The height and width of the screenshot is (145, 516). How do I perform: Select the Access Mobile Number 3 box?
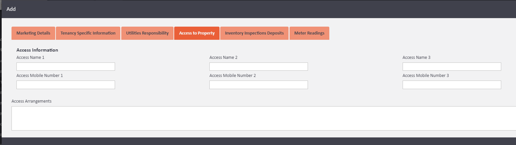click(x=452, y=85)
